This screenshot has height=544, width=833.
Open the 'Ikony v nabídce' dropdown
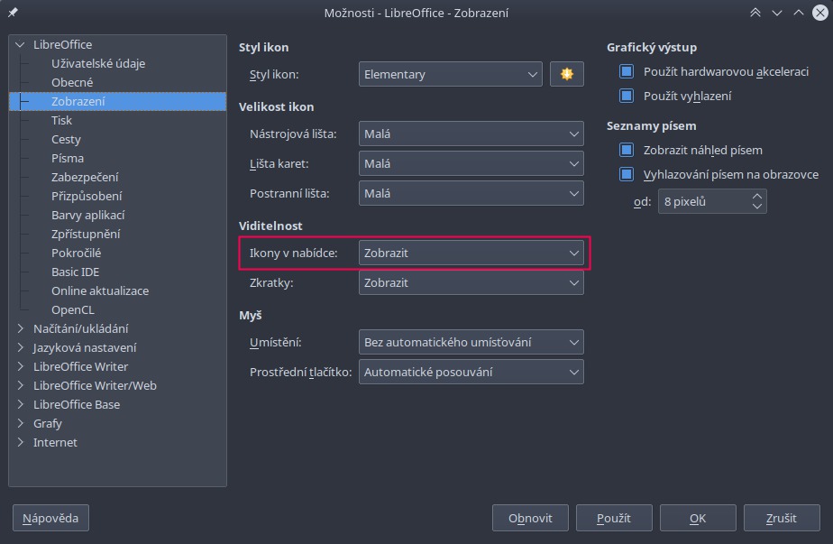tap(471, 253)
